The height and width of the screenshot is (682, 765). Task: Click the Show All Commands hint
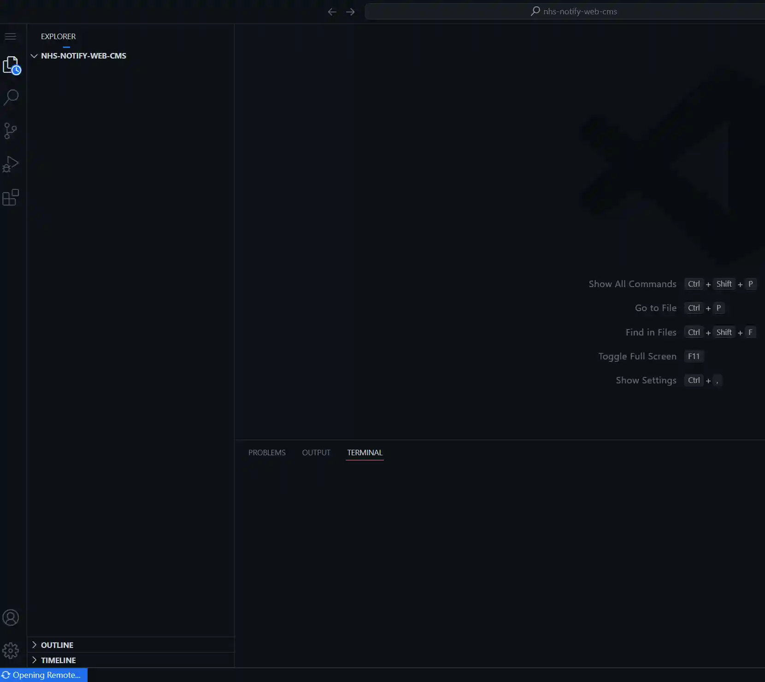[x=632, y=284]
